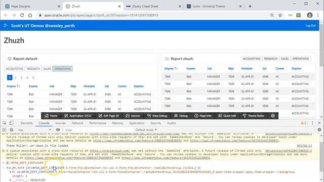Viewport: 324px width, 182px height.
Task: Activate the DevTools inspect element picker
Action: click(x=5, y=123)
